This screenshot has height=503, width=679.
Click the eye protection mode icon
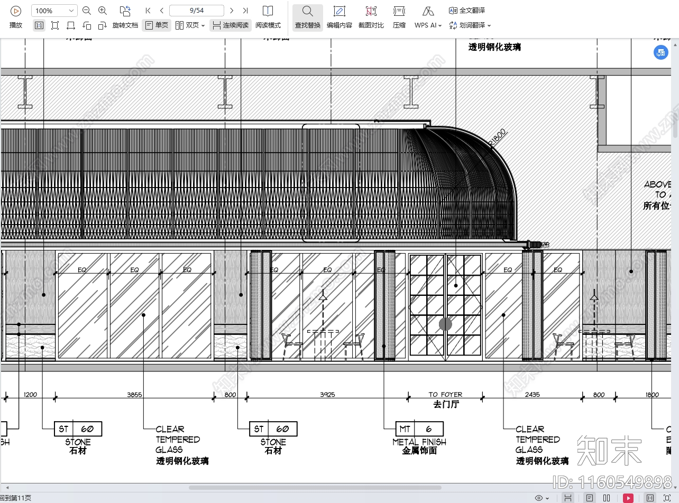[x=539, y=498]
